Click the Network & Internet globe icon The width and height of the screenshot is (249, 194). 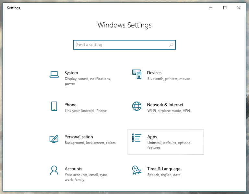[x=137, y=106]
